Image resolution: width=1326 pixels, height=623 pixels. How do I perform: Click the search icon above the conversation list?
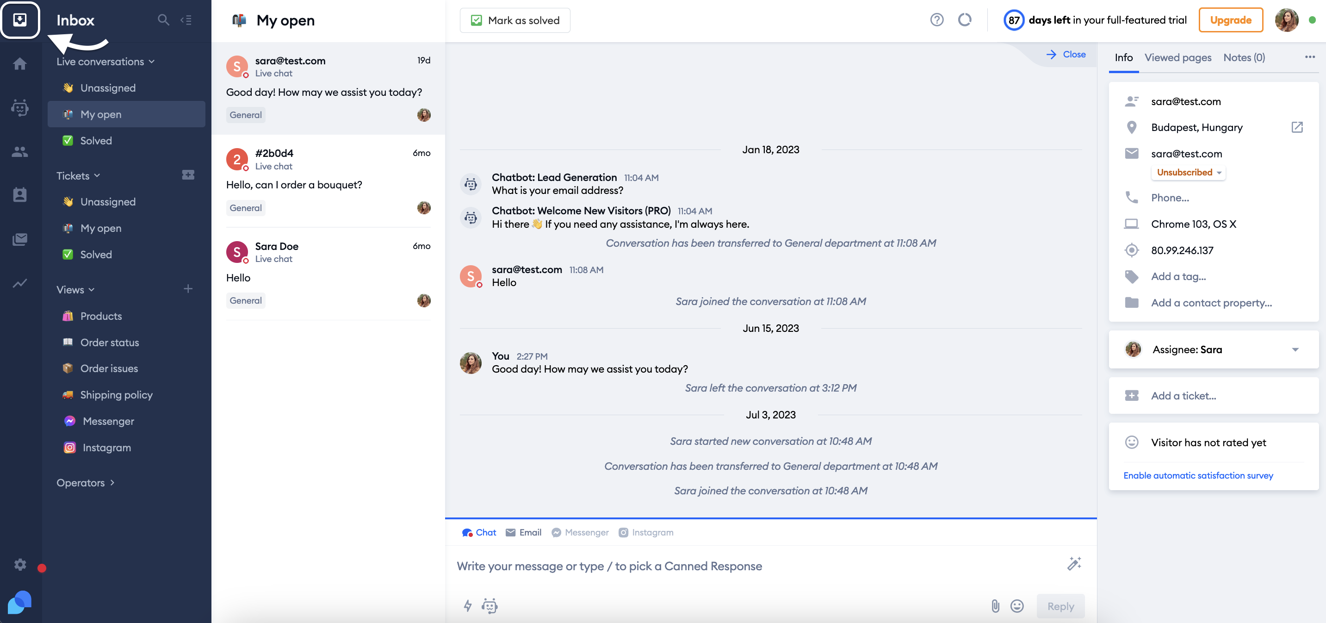(163, 20)
